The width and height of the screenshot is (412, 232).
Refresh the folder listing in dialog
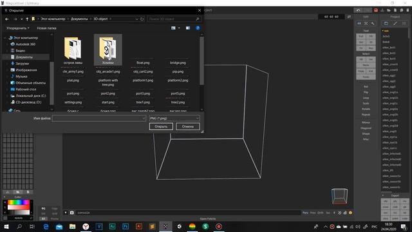tap(142, 19)
